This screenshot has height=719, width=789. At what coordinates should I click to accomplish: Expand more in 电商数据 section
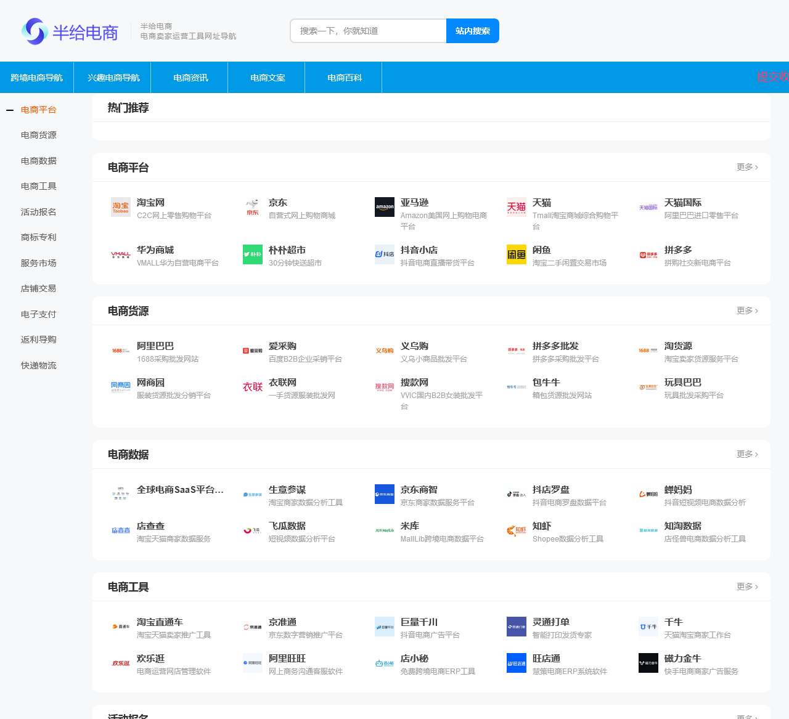click(747, 454)
